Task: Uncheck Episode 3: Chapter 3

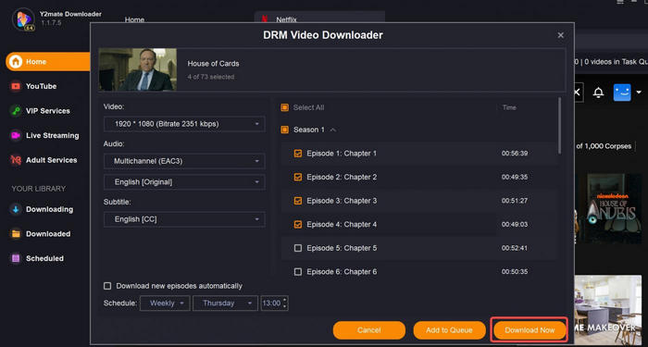Action: (297, 201)
